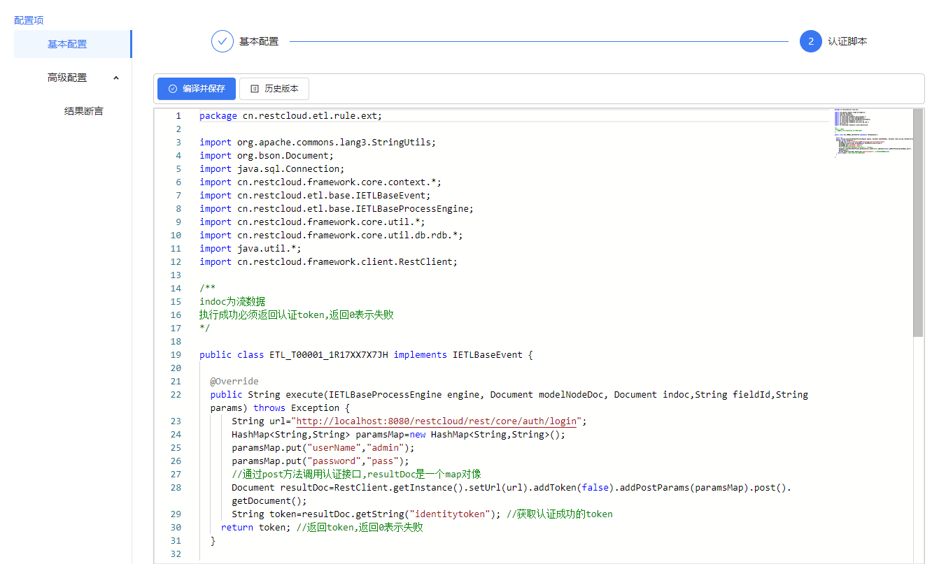Click the @Override annotation in code
The image size is (932, 564).
coord(234,381)
